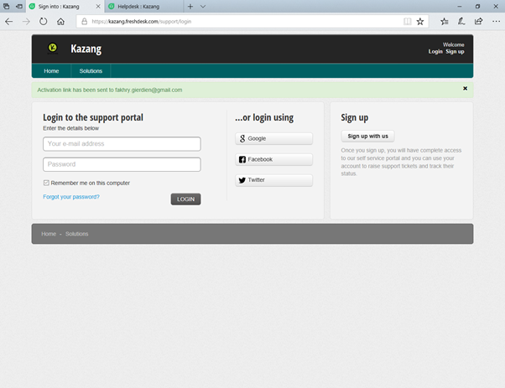Screen dimensions: 505x388
Task: Close the Sign into : Kazang tab
Action: point(98,7)
